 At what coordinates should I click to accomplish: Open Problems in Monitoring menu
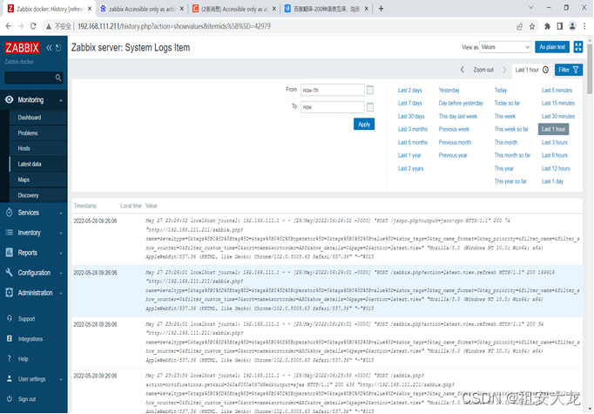28,133
